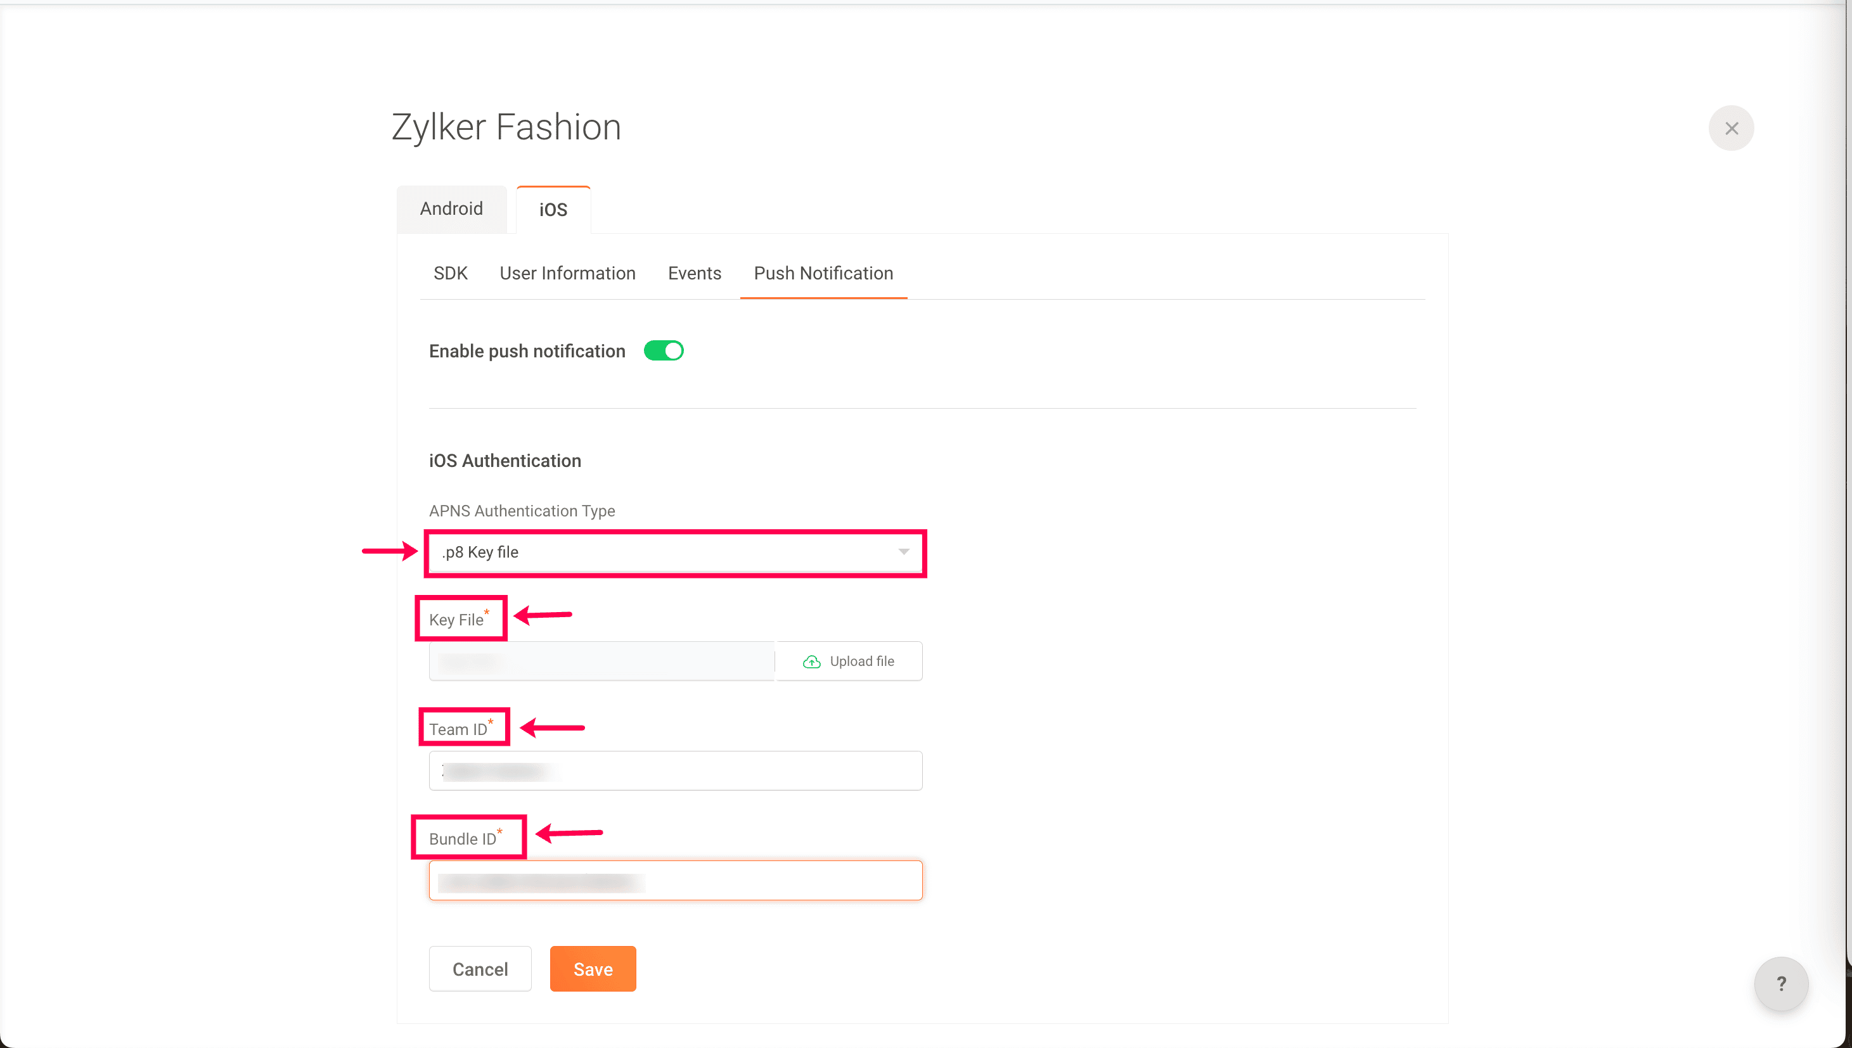Image resolution: width=1852 pixels, height=1048 pixels.
Task: Click the iOS Authentication heading
Action: pos(505,461)
